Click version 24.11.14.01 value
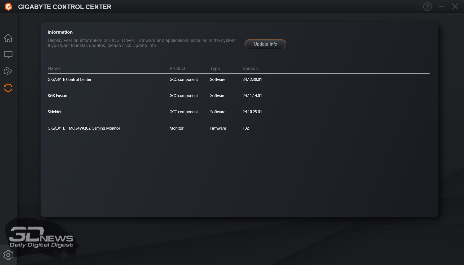Viewport: 464px width, 265px height. (x=252, y=96)
